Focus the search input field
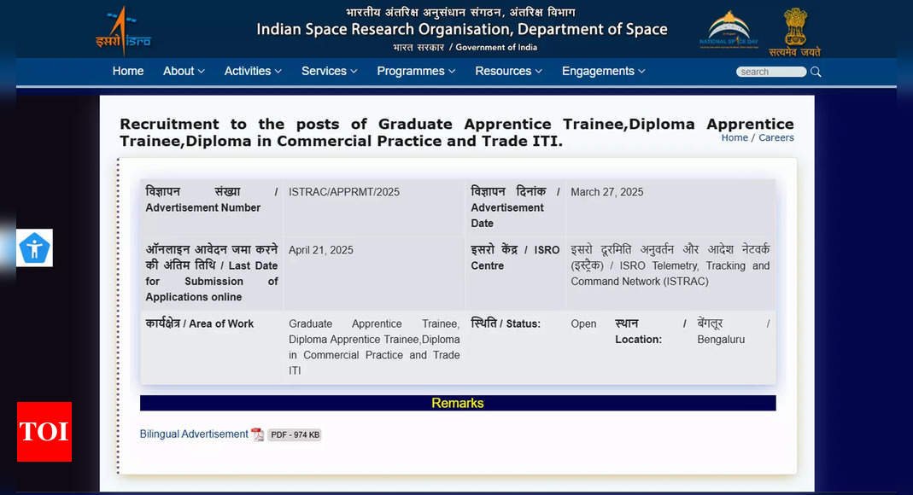The height and width of the screenshot is (495, 913). [x=771, y=72]
